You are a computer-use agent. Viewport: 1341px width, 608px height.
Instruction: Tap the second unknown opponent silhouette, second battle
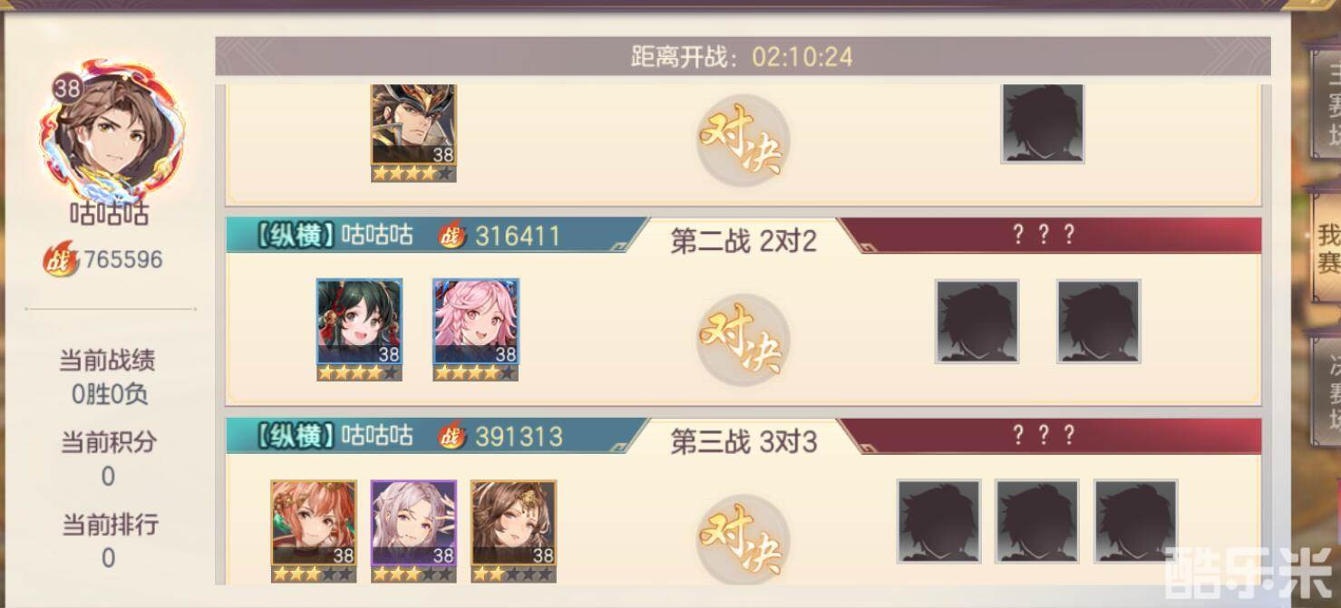[x=1099, y=322]
